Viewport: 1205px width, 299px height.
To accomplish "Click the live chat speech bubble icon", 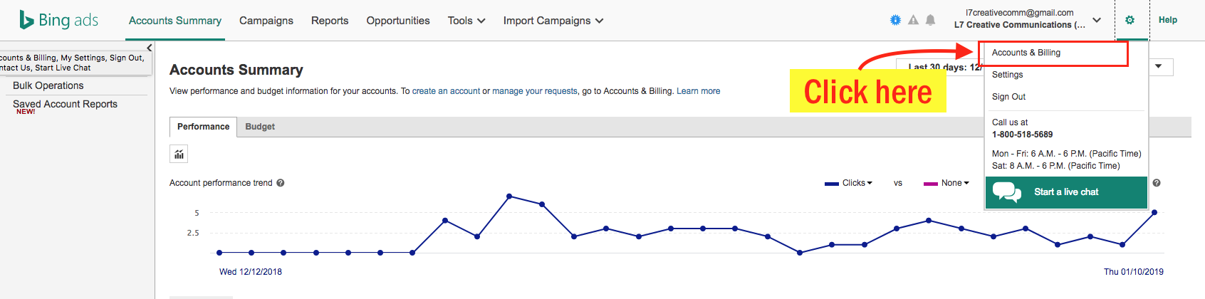I will point(1007,192).
